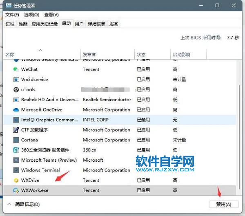Click 已启用 status in OneDrive row
This screenshot has width=245, height=216.
(143, 110)
